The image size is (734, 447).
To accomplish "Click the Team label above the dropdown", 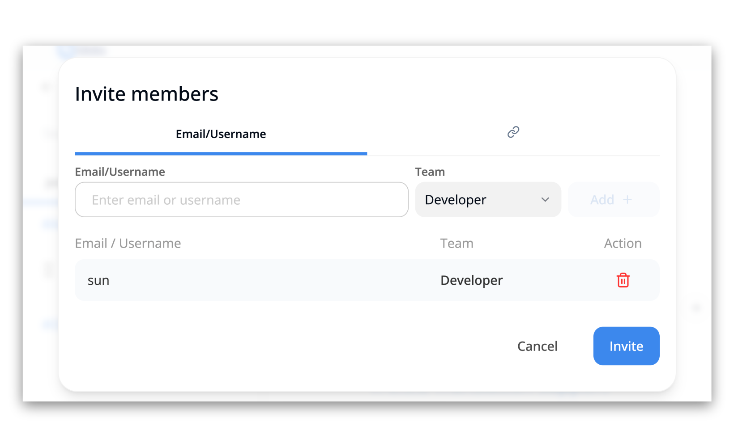I will click(x=430, y=172).
